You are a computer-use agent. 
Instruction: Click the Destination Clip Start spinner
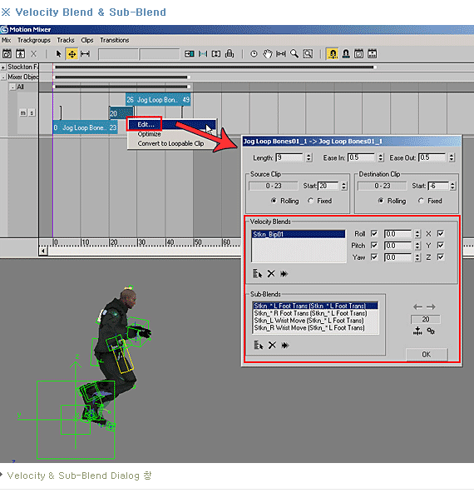[452, 186]
